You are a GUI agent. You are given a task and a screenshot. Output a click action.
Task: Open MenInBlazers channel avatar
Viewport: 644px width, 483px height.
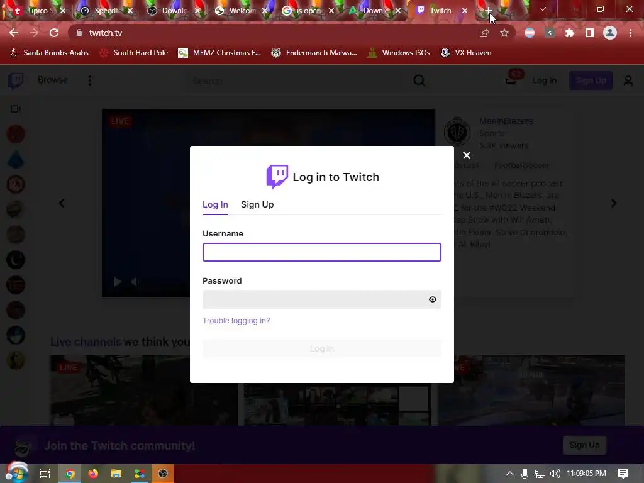coord(457,132)
